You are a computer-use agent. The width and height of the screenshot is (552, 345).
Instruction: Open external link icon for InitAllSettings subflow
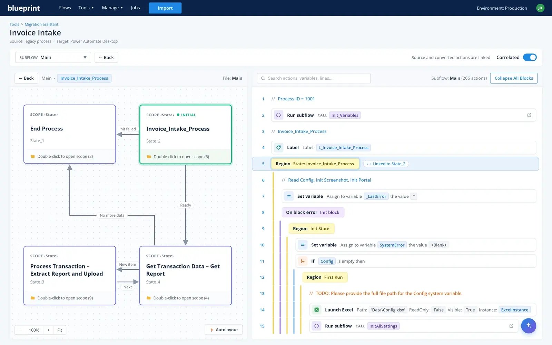[511, 326]
